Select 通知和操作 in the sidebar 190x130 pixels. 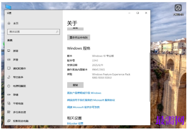19,68
